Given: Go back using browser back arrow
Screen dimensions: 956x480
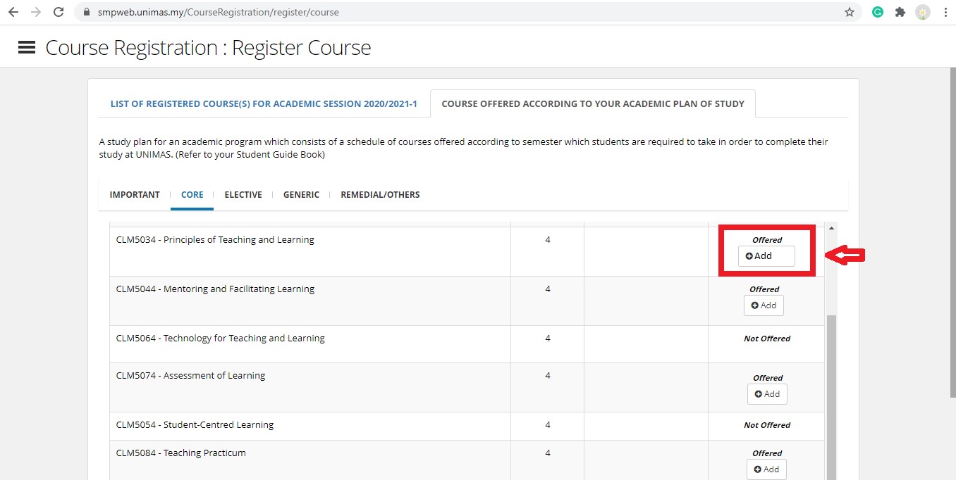Looking at the screenshot, I should (x=13, y=12).
